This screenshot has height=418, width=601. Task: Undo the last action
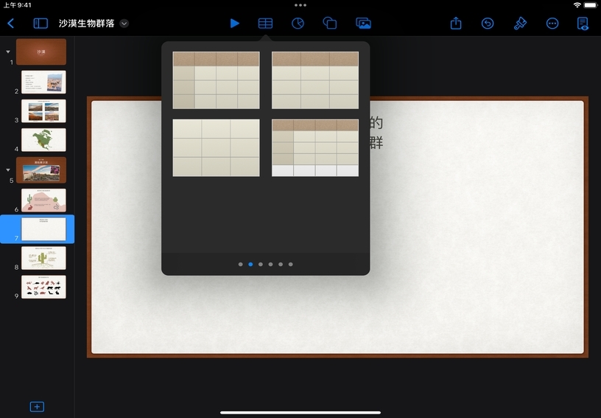coord(488,24)
